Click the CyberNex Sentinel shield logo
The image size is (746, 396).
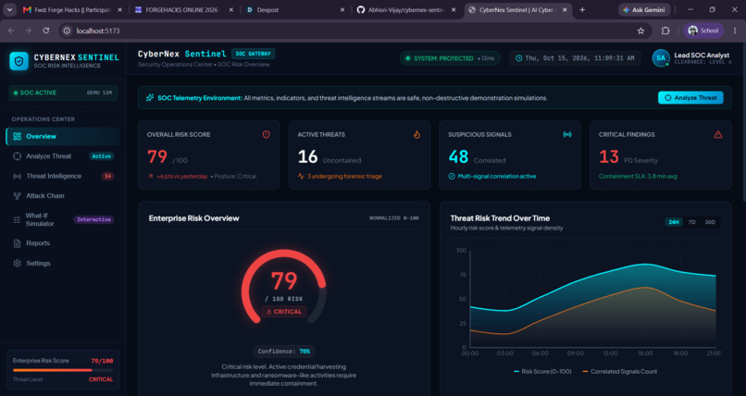(x=19, y=61)
